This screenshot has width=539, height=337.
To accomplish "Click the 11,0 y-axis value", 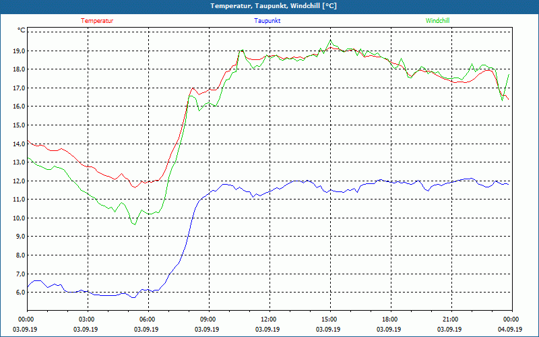I will tap(20, 200).
